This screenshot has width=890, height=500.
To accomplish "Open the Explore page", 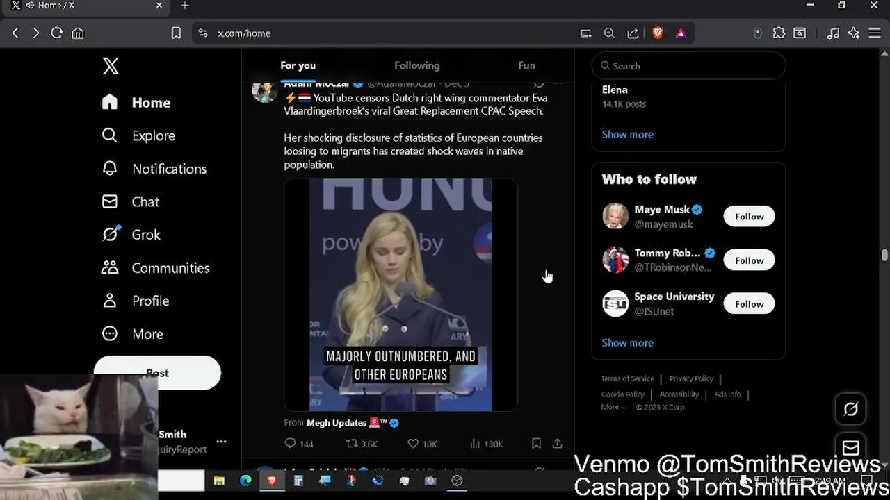I will (x=138, y=135).
